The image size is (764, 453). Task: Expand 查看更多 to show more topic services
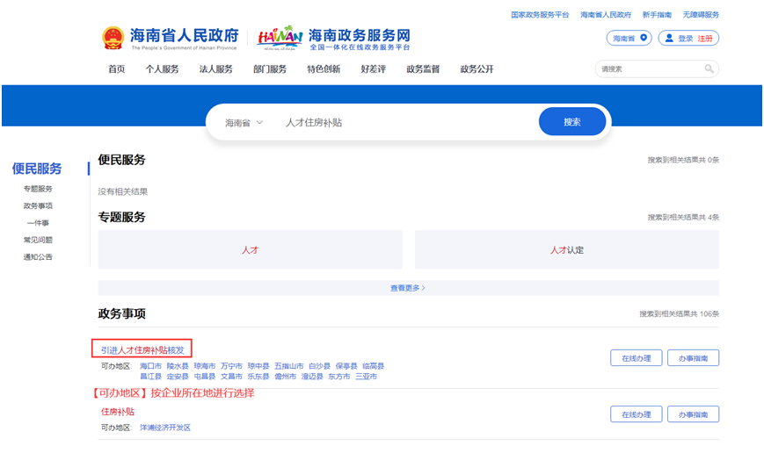[x=408, y=288]
